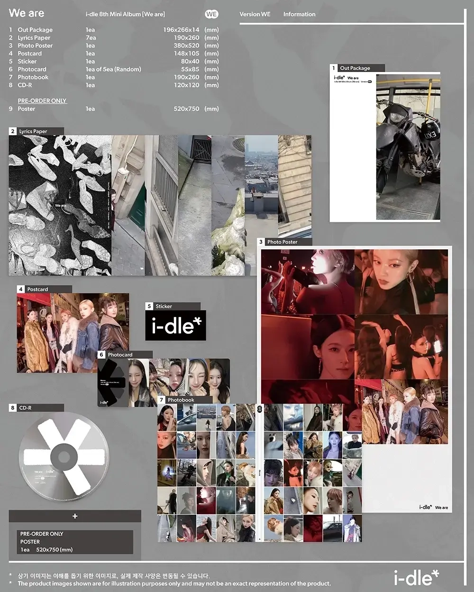Click the English product disclaimer text
Screen dimensions: 474x592
click(174, 583)
